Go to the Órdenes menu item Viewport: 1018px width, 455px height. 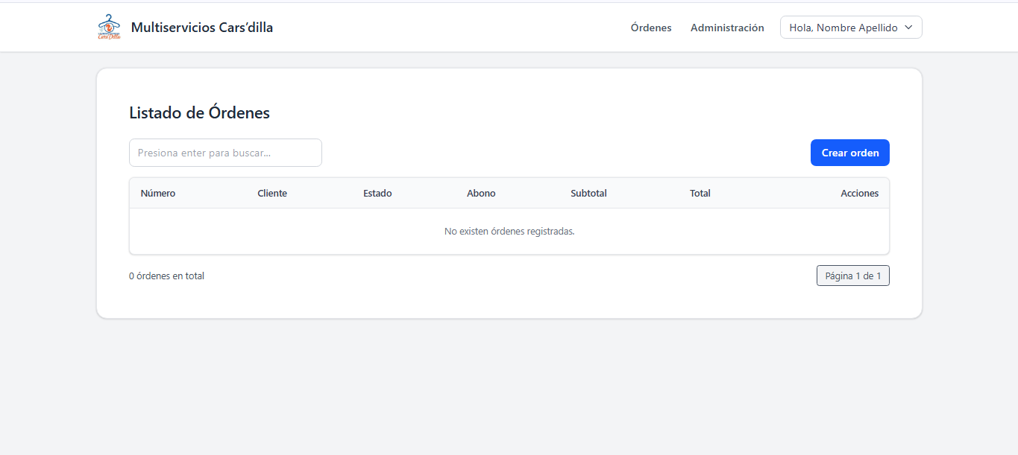[651, 28]
